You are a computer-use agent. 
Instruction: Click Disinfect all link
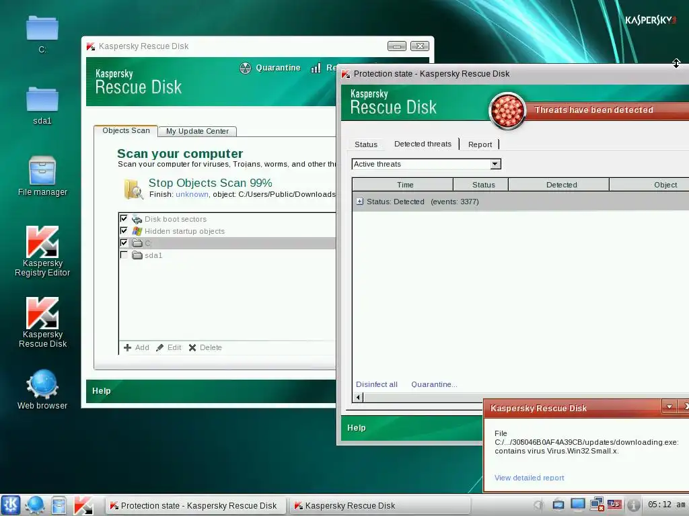[x=377, y=384]
